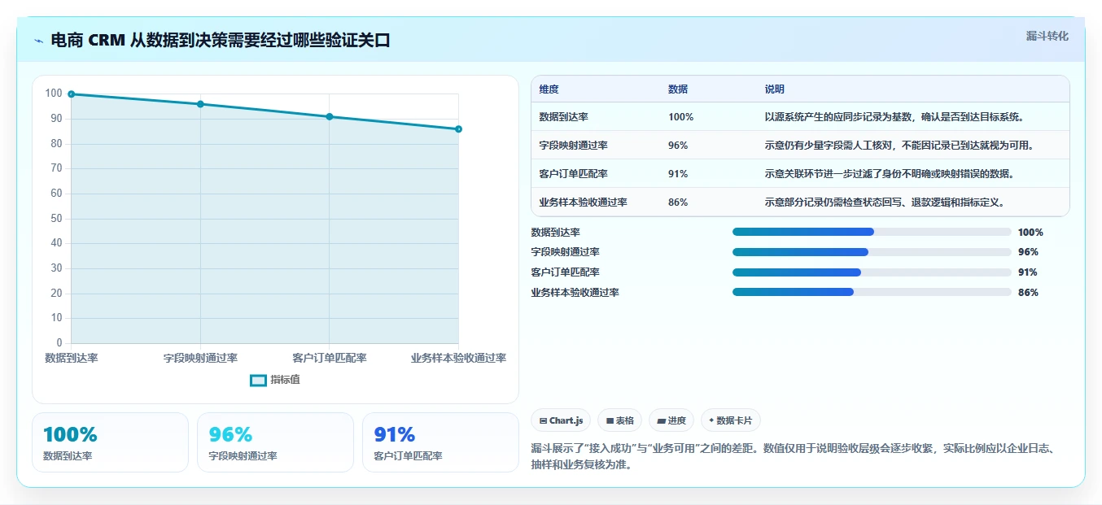Click the 100% 数据到达率 data card

(110, 442)
